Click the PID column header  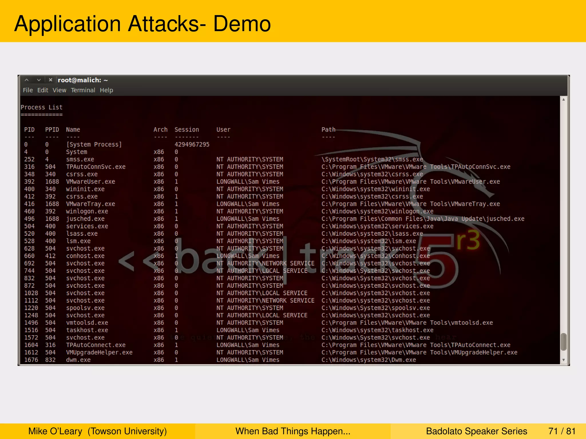[29, 130]
